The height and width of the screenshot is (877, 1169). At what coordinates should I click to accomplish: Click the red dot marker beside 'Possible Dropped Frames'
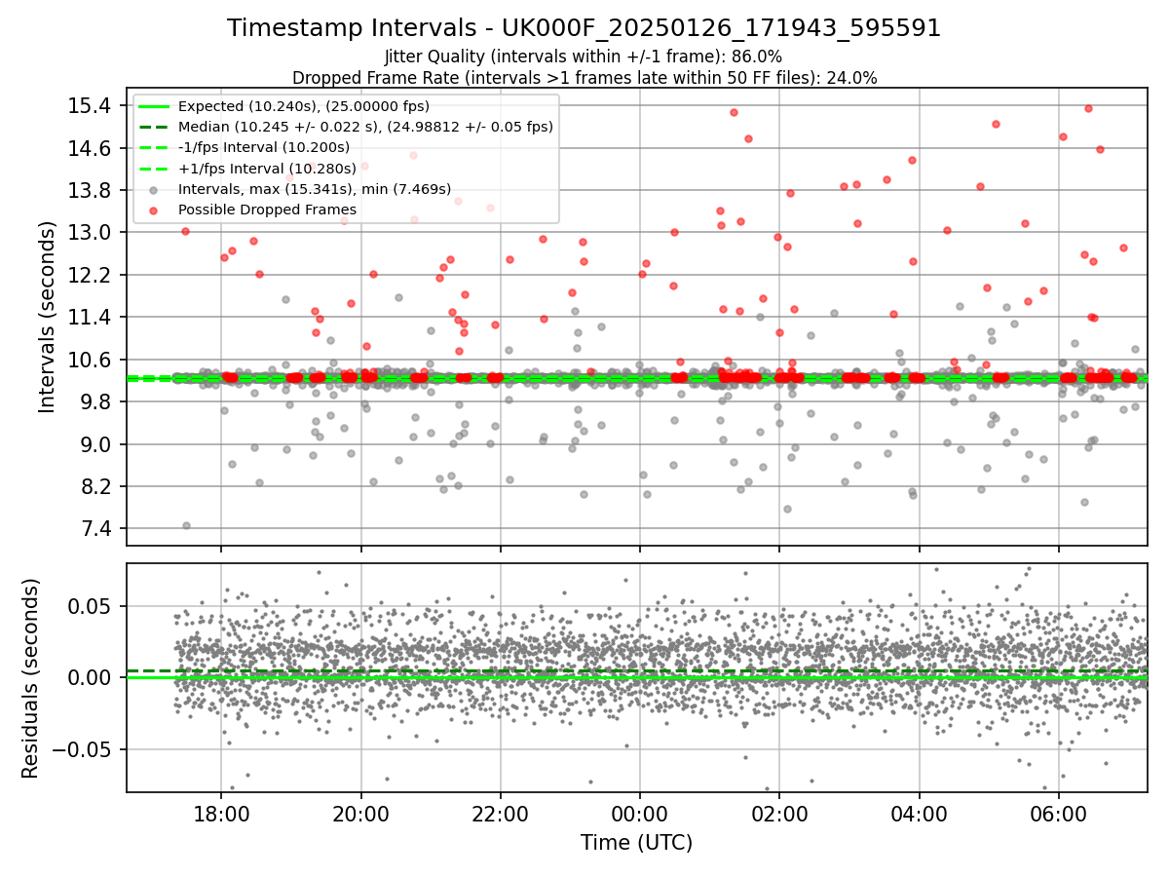154,210
